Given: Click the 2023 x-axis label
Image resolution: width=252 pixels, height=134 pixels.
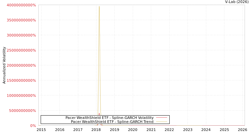Looking at the screenshot, I should click(x=188, y=130).
